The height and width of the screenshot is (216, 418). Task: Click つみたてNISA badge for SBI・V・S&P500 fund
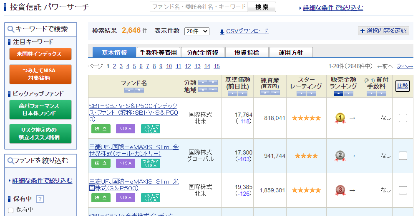click(150, 129)
